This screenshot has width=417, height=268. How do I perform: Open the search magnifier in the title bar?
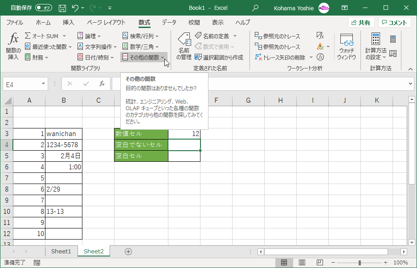click(255, 8)
